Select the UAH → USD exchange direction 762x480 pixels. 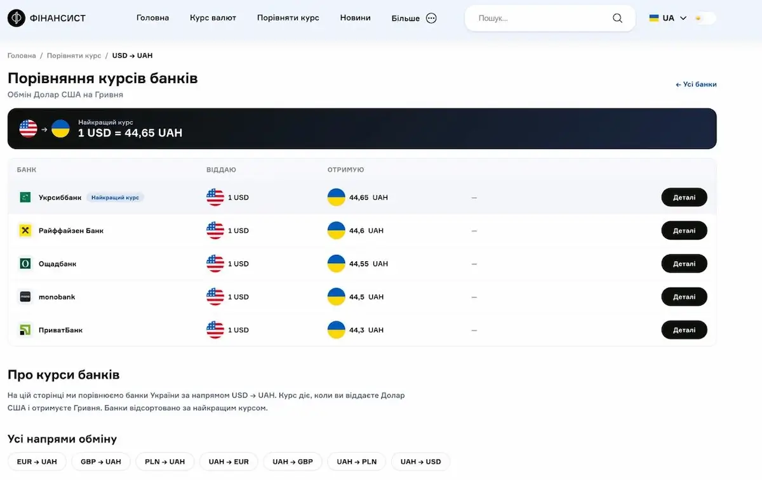421,462
